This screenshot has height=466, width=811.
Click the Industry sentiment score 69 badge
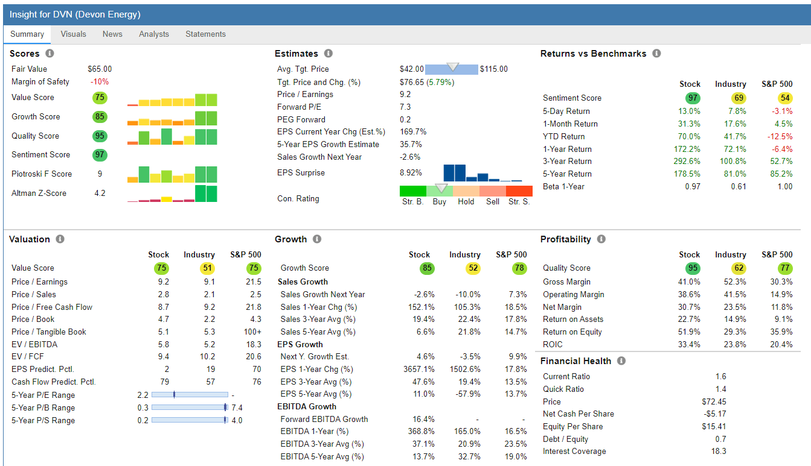[x=739, y=98]
